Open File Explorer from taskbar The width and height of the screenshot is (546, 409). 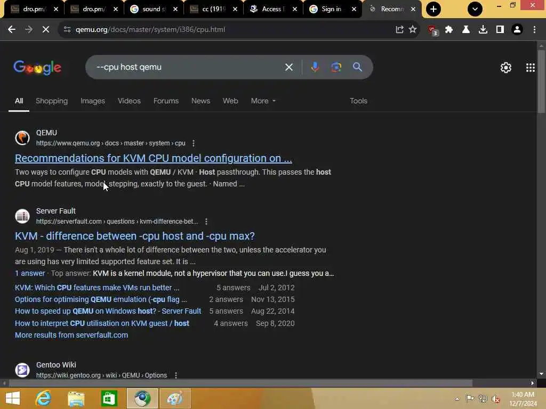[76, 398]
